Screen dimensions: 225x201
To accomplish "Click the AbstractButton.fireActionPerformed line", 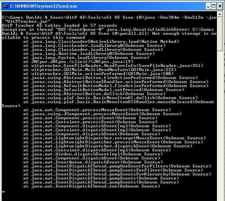I will 110,78.
